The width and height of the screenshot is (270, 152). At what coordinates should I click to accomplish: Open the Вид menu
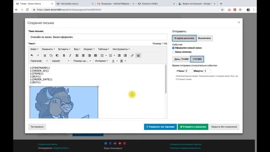[77, 49]
